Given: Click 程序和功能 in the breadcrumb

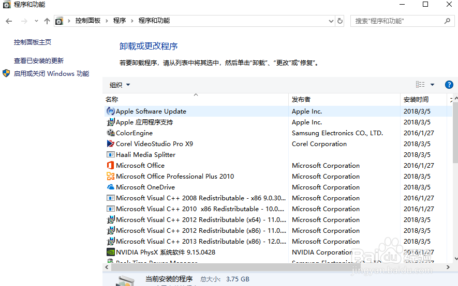Looking at the screenshot, I should [x=154, y=21].
